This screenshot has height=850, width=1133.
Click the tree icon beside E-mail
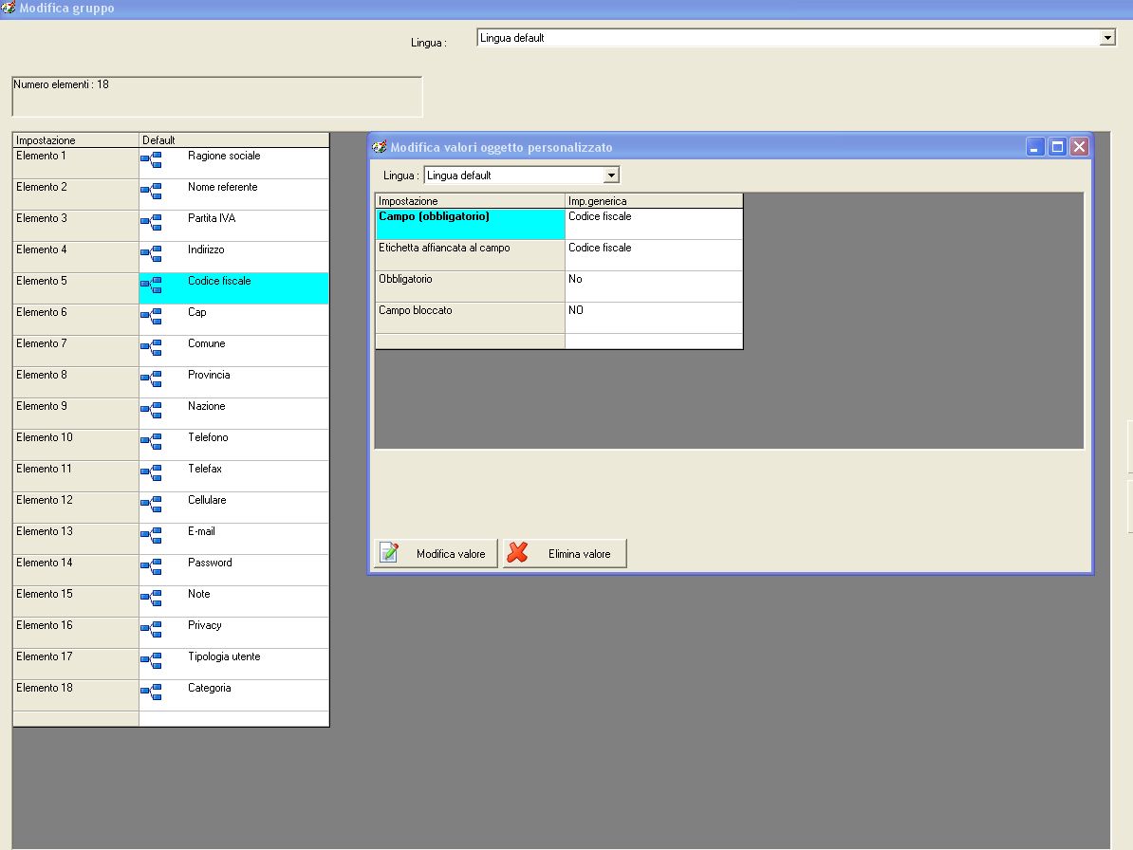click(x=151, y=535)
